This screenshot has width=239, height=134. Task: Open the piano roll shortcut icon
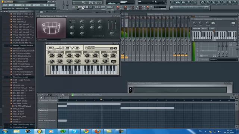pyautogui.click(x=183, y=2)
